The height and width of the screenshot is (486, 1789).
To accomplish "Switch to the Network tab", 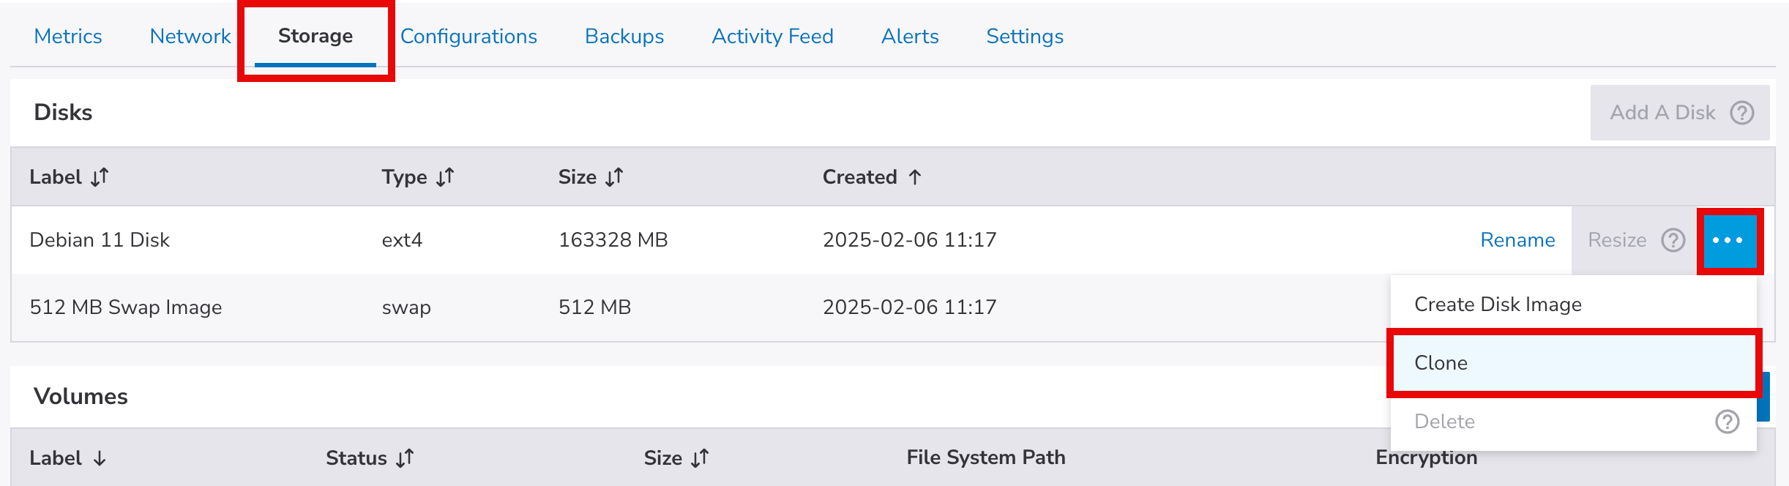I will point(190,37).
